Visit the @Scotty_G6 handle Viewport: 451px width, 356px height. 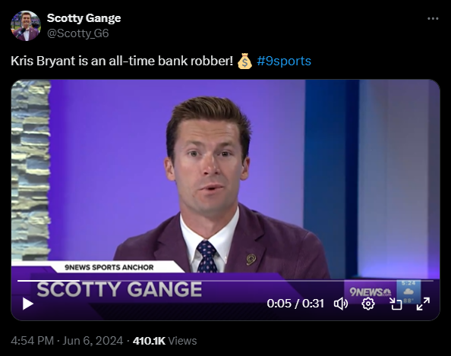click(x=78, y=33)
